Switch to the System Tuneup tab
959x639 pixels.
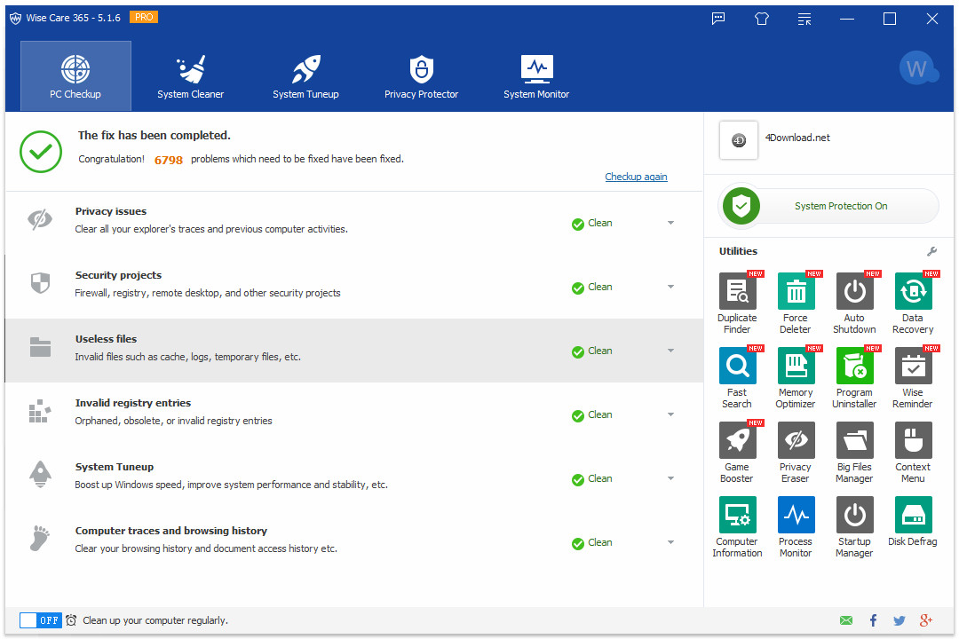[305, 76]
